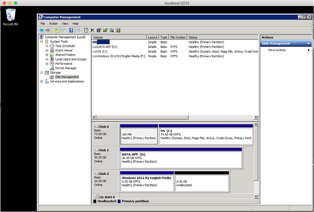Open Properties from the toolbar icon
This screenshot has height=212, width=314.
tap(99, 30)
